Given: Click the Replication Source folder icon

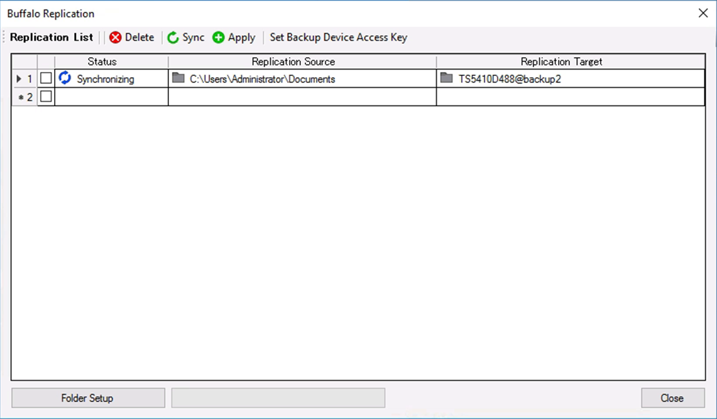Looking at the screenshot, I should (178, 78).
